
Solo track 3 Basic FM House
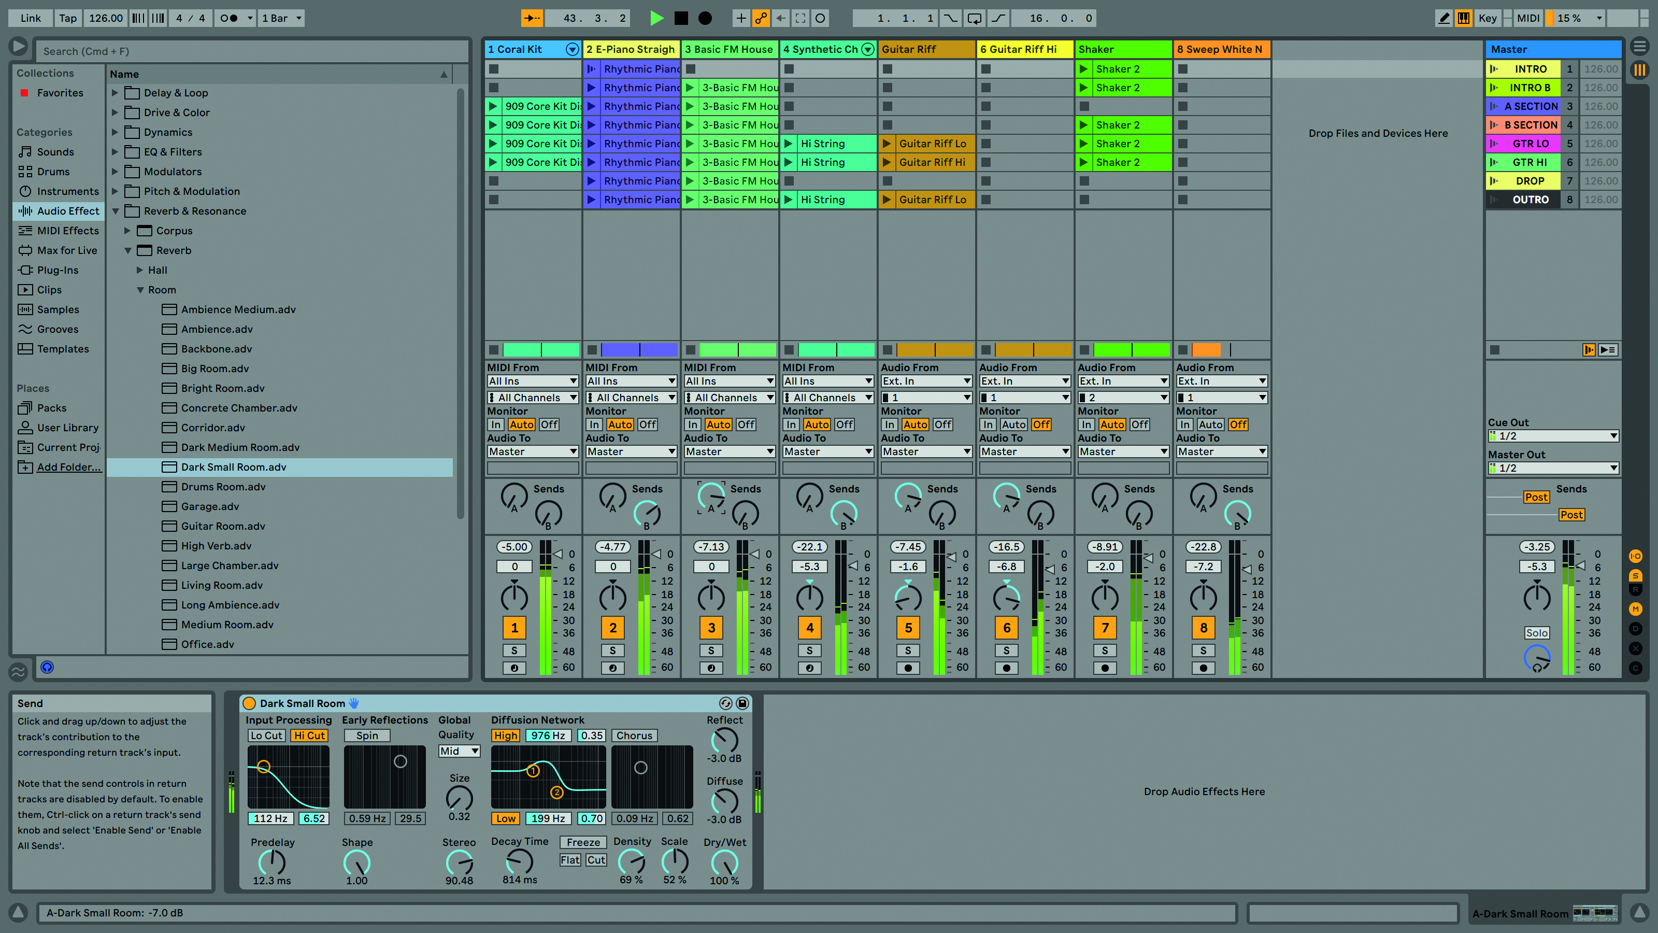711,651
